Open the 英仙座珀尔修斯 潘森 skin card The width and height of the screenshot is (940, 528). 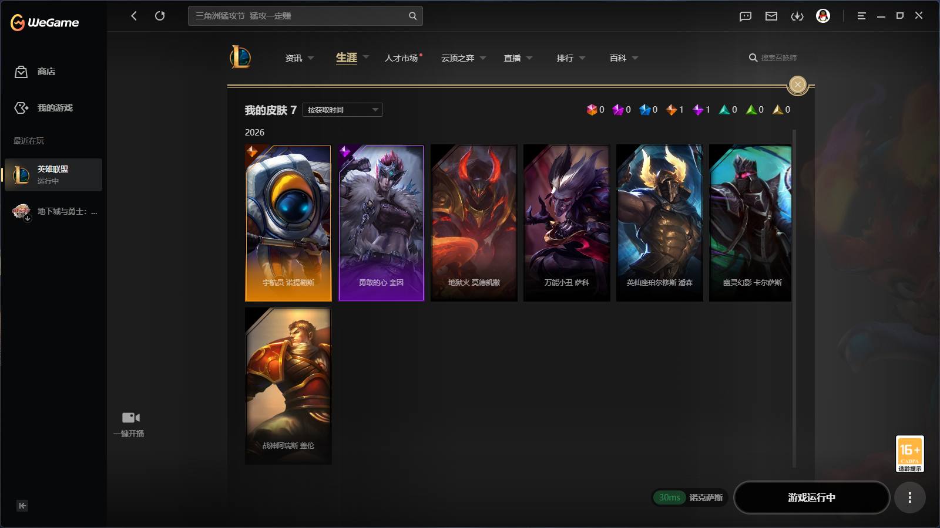(660, 223)
